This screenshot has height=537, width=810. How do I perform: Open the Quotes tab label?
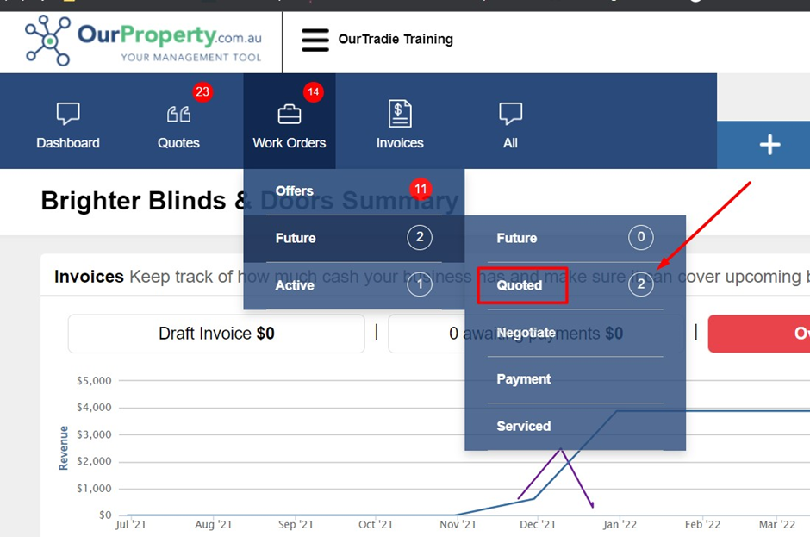(178, 143)
